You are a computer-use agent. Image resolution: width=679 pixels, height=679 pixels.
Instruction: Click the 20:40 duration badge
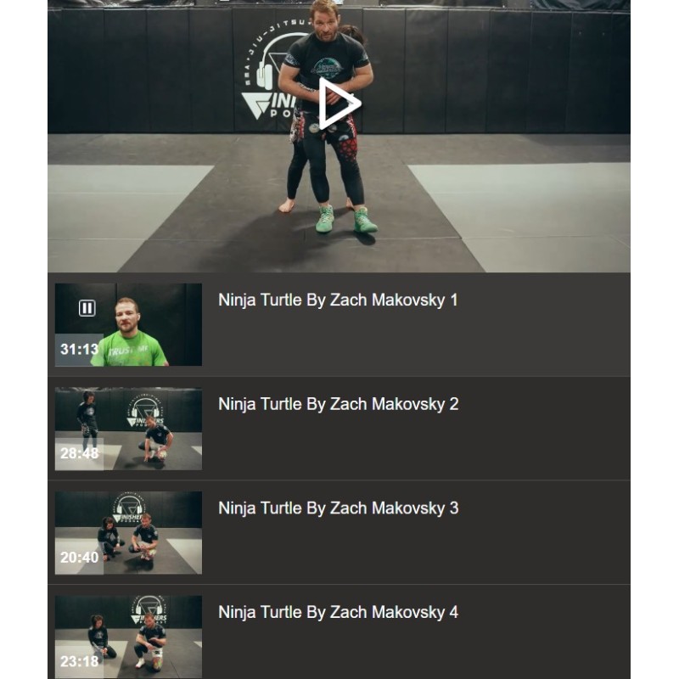79,558
